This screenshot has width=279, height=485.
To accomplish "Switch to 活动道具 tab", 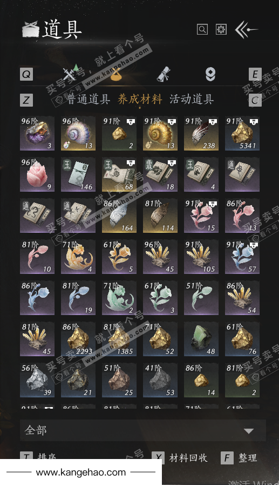I will click(x=192, y=99).
